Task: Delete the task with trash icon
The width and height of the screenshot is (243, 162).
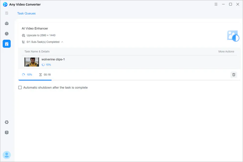Action: (x=234, y=75)
